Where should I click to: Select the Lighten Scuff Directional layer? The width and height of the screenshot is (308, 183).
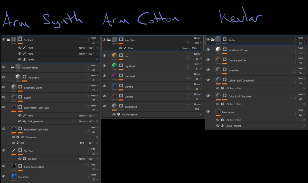coord(256,80)
